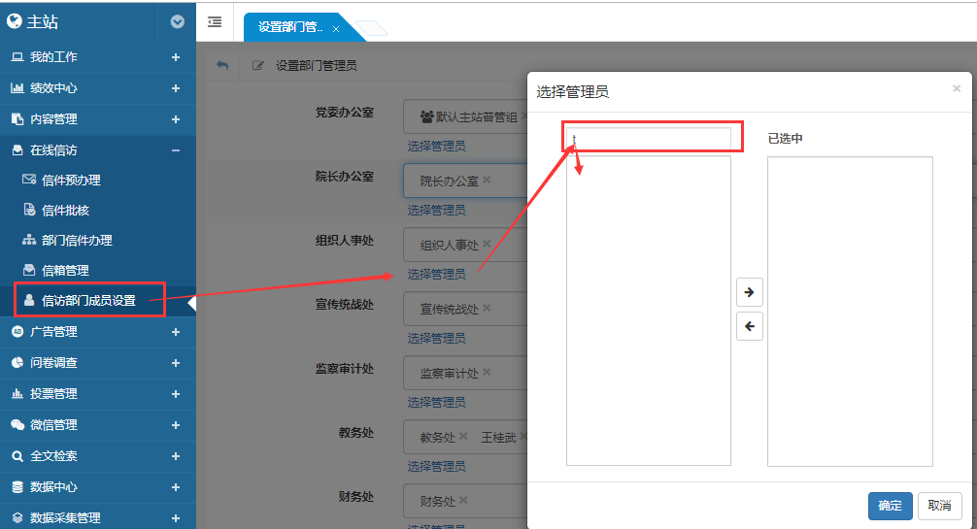Click the 确定 button
The height and width of the screenshot is (529, 977).
tap(890, 506)
